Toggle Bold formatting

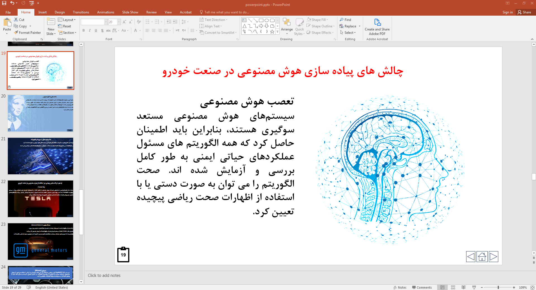point(84,30)
